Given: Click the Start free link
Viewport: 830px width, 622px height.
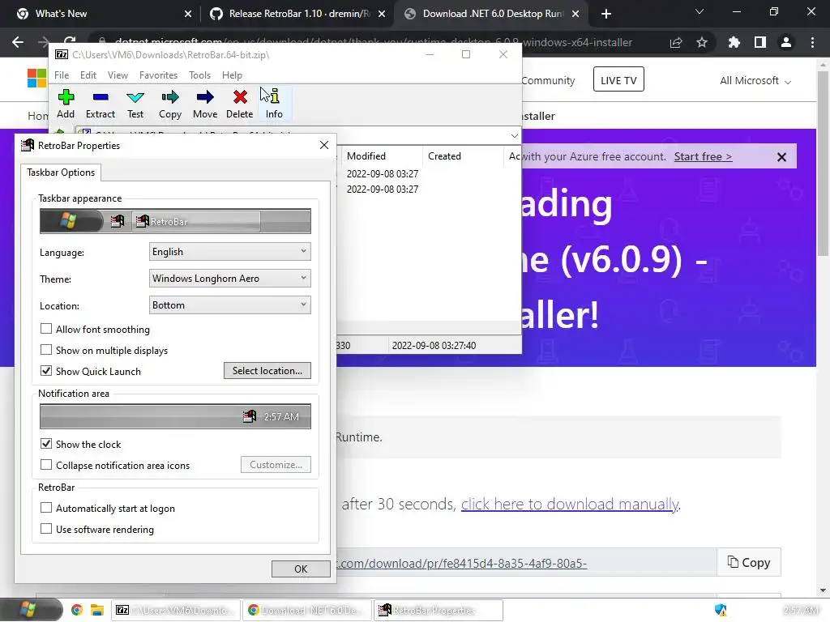Looking at the screenshot, I should 703,156.
